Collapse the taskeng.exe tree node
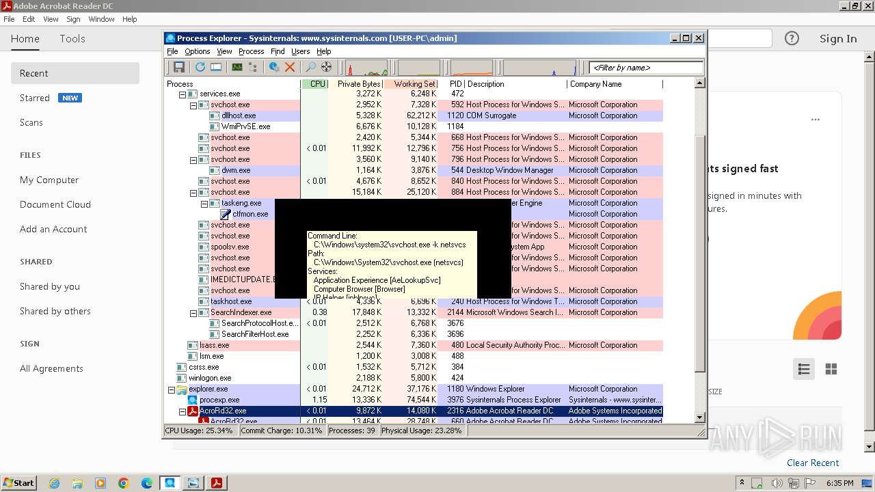The width and height of the screenshot is (875, 492). click(x=204, y=204)
